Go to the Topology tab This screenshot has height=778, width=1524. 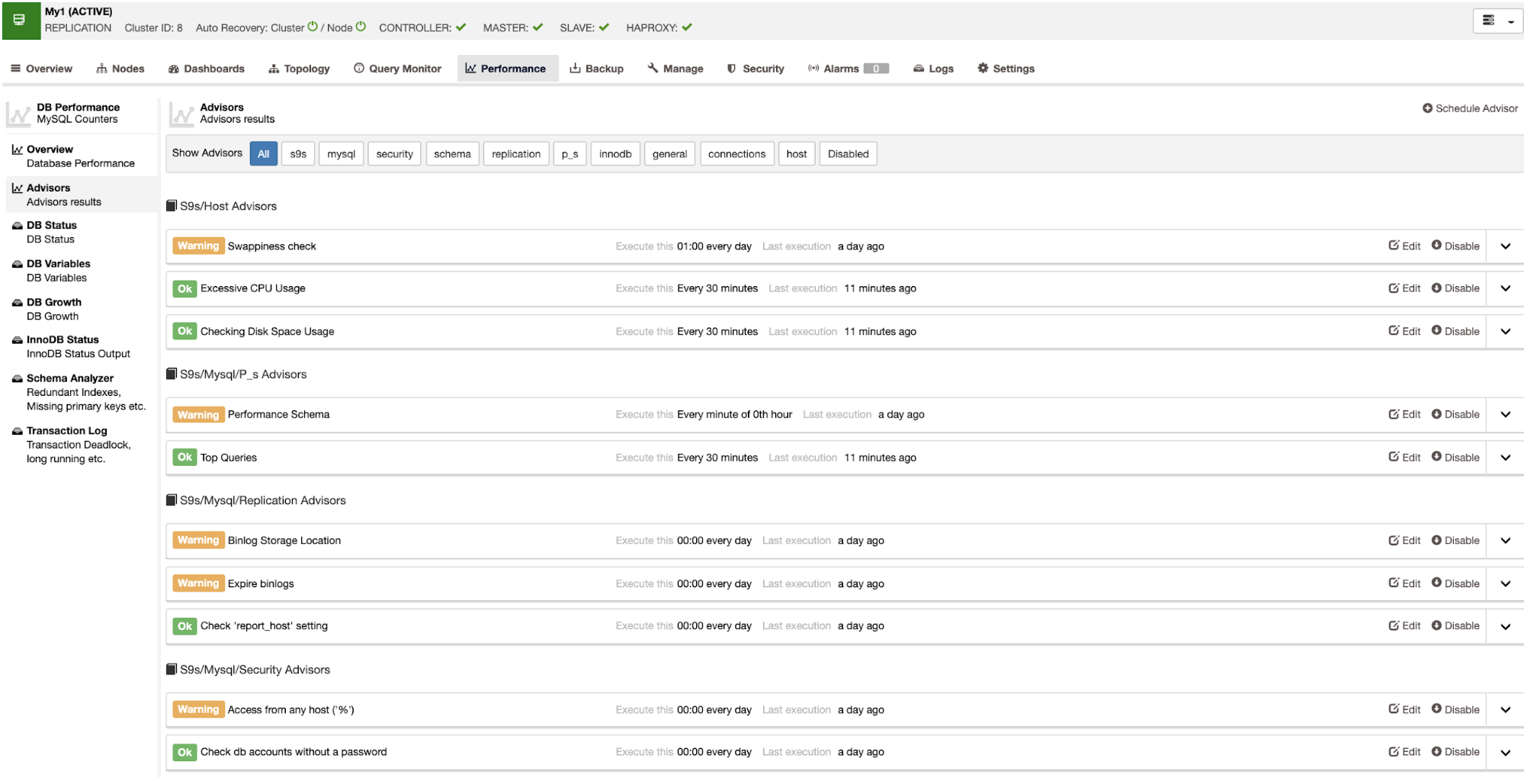[299, 69]
